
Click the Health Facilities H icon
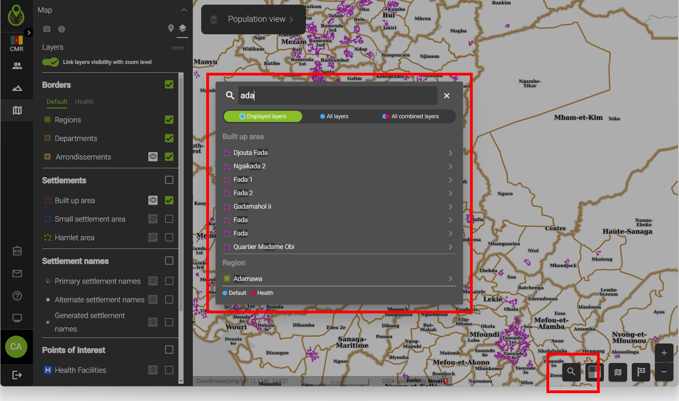(47, 370)
